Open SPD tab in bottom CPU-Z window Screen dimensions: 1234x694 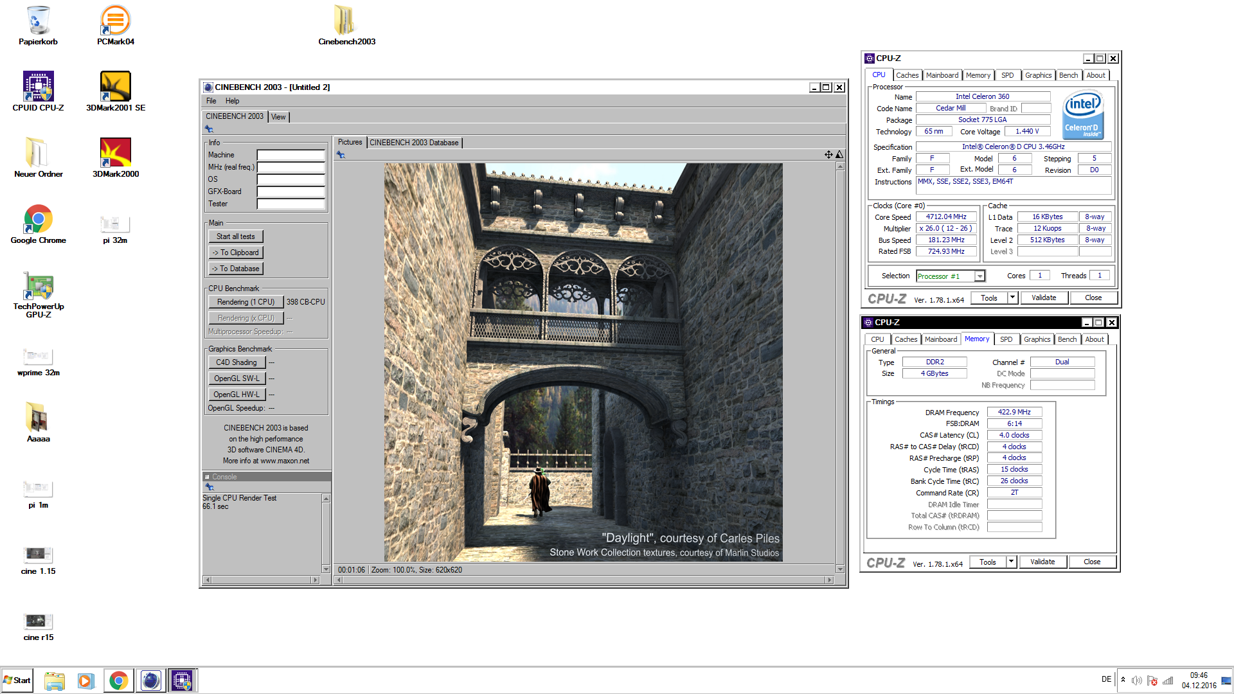tap(1006, 339)
